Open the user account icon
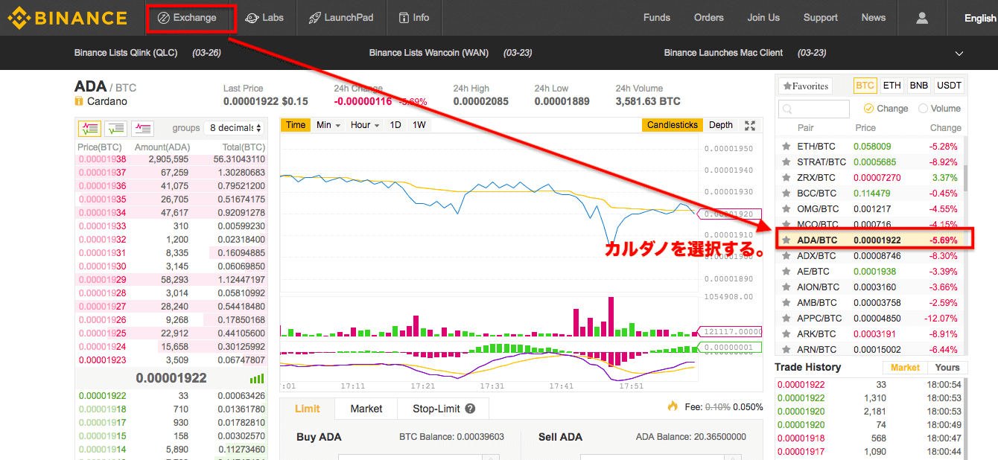This screenshot has height=460, width=998. tap(922, 18)
